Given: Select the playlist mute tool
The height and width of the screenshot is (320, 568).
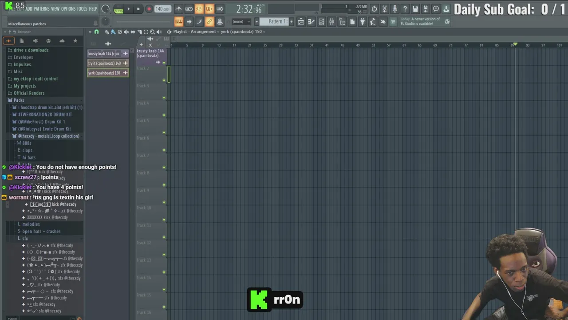Looking at the screenshot, I should [126, 32].
